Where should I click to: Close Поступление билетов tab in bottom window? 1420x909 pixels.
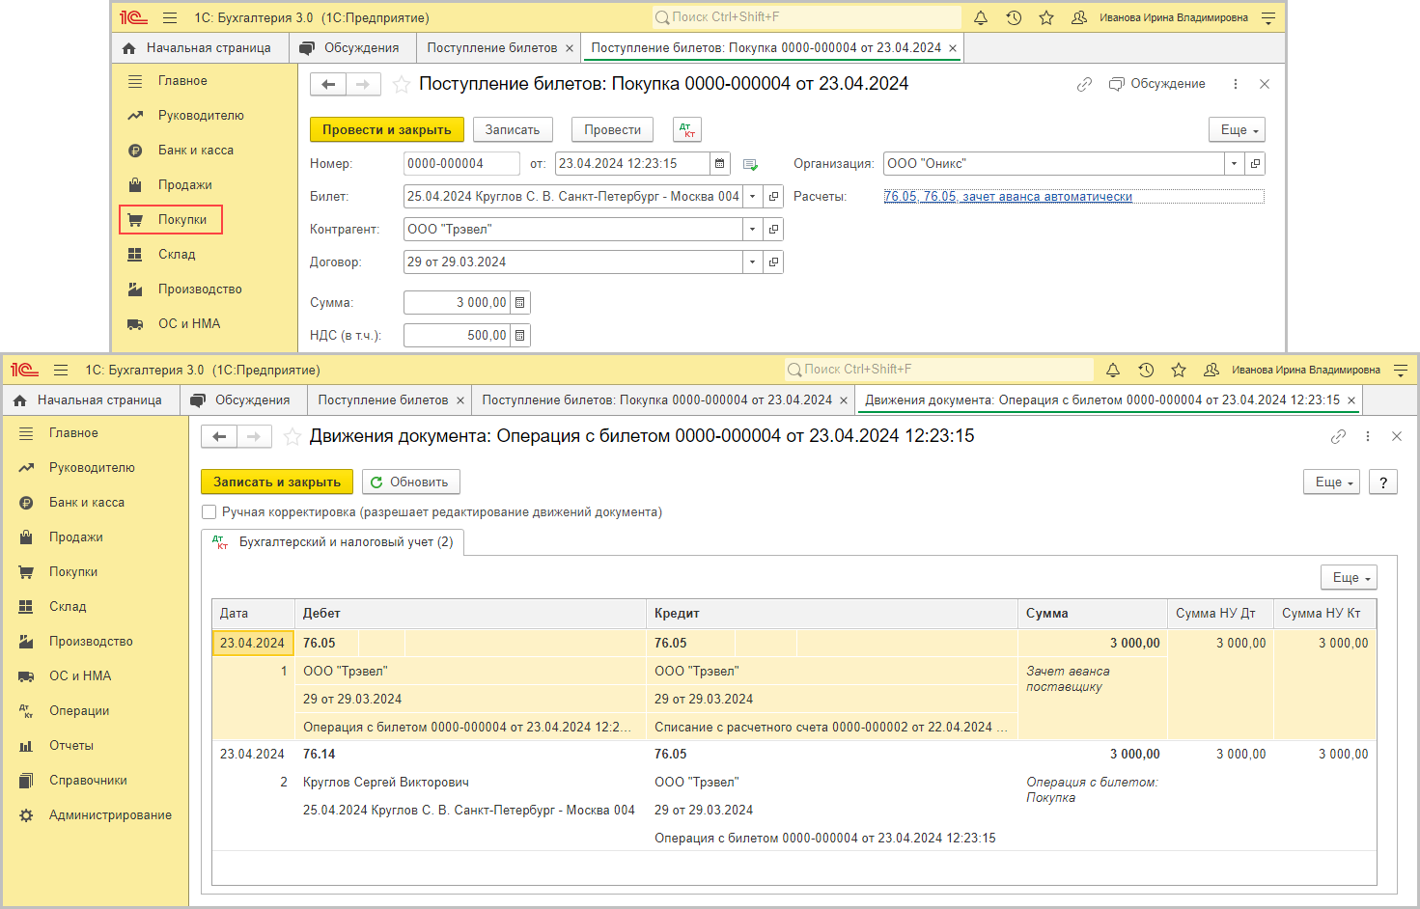pos(460,400)
